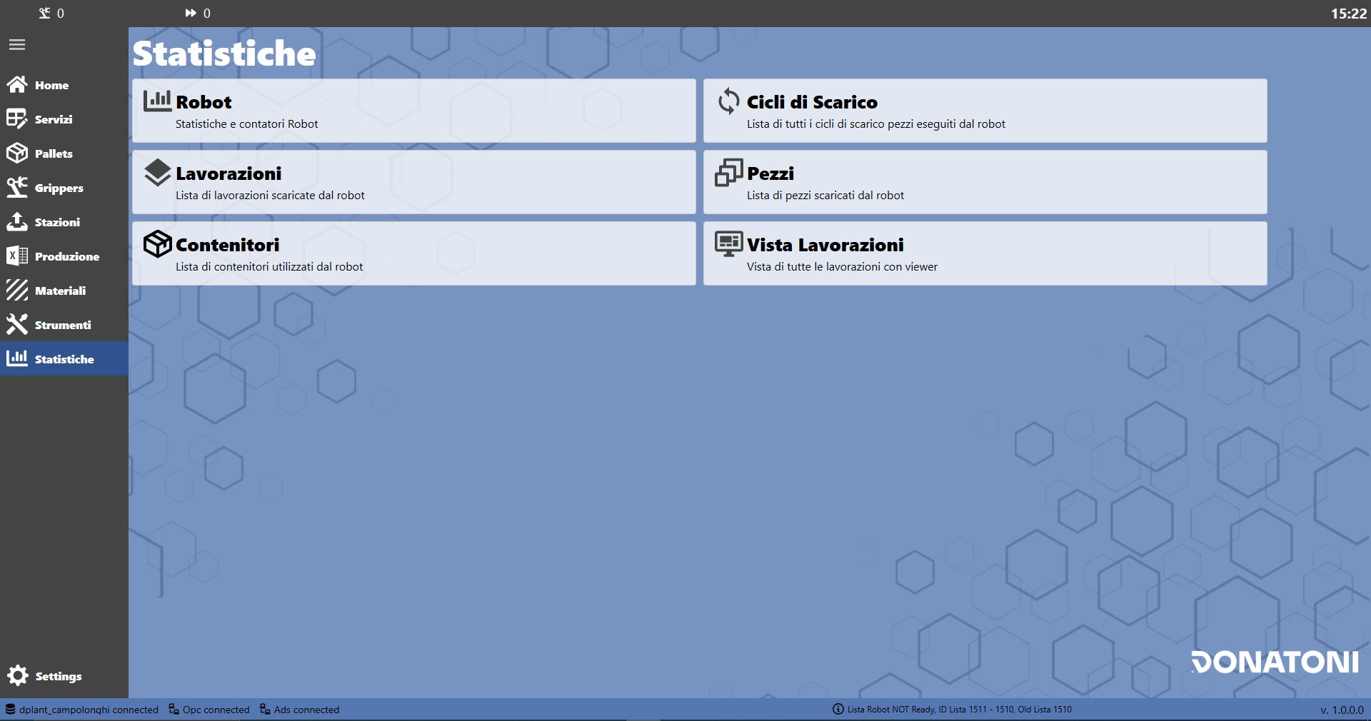1371x721 pixels.
Task: Click 'Lista Robot NOT Ready' status message
Action: click(959, 709)
